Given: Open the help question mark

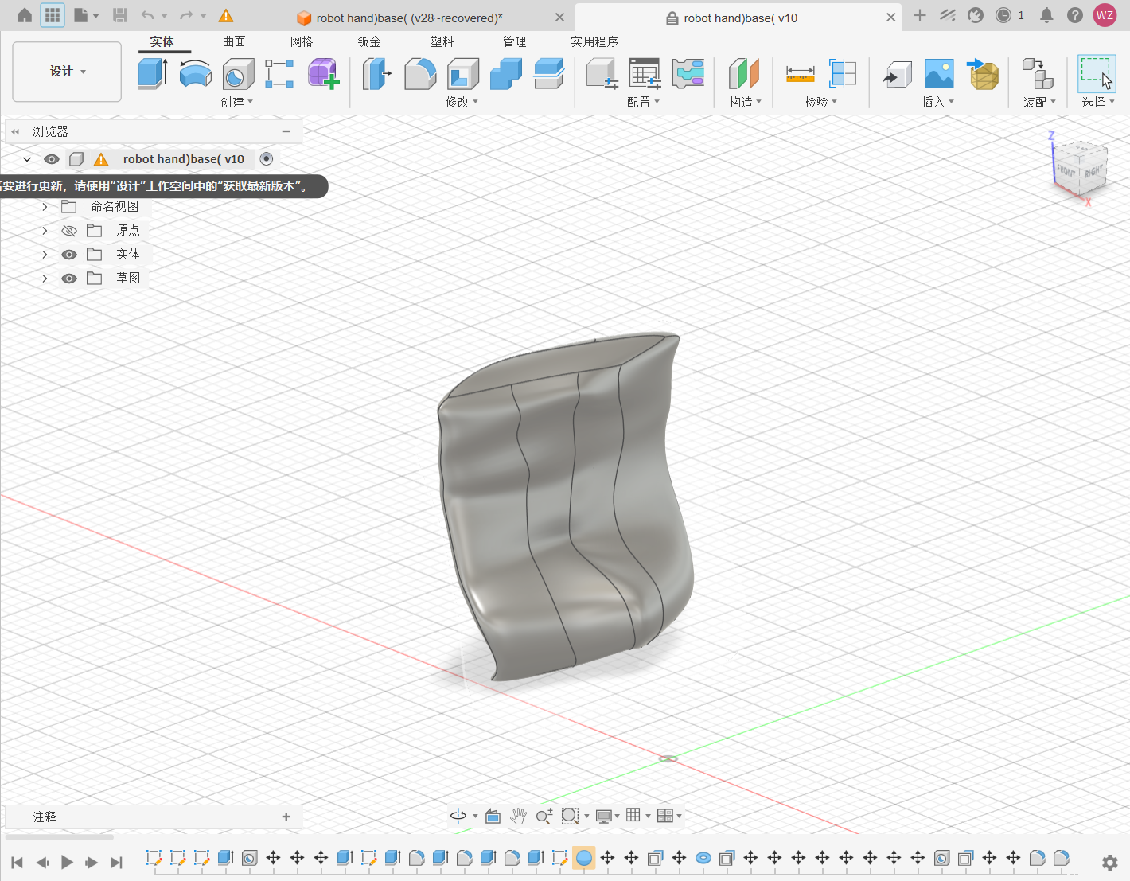Looking at the screenshot, I should click(x=1075, y=15).
